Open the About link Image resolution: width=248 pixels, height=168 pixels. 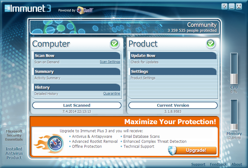tap(237, 164)
